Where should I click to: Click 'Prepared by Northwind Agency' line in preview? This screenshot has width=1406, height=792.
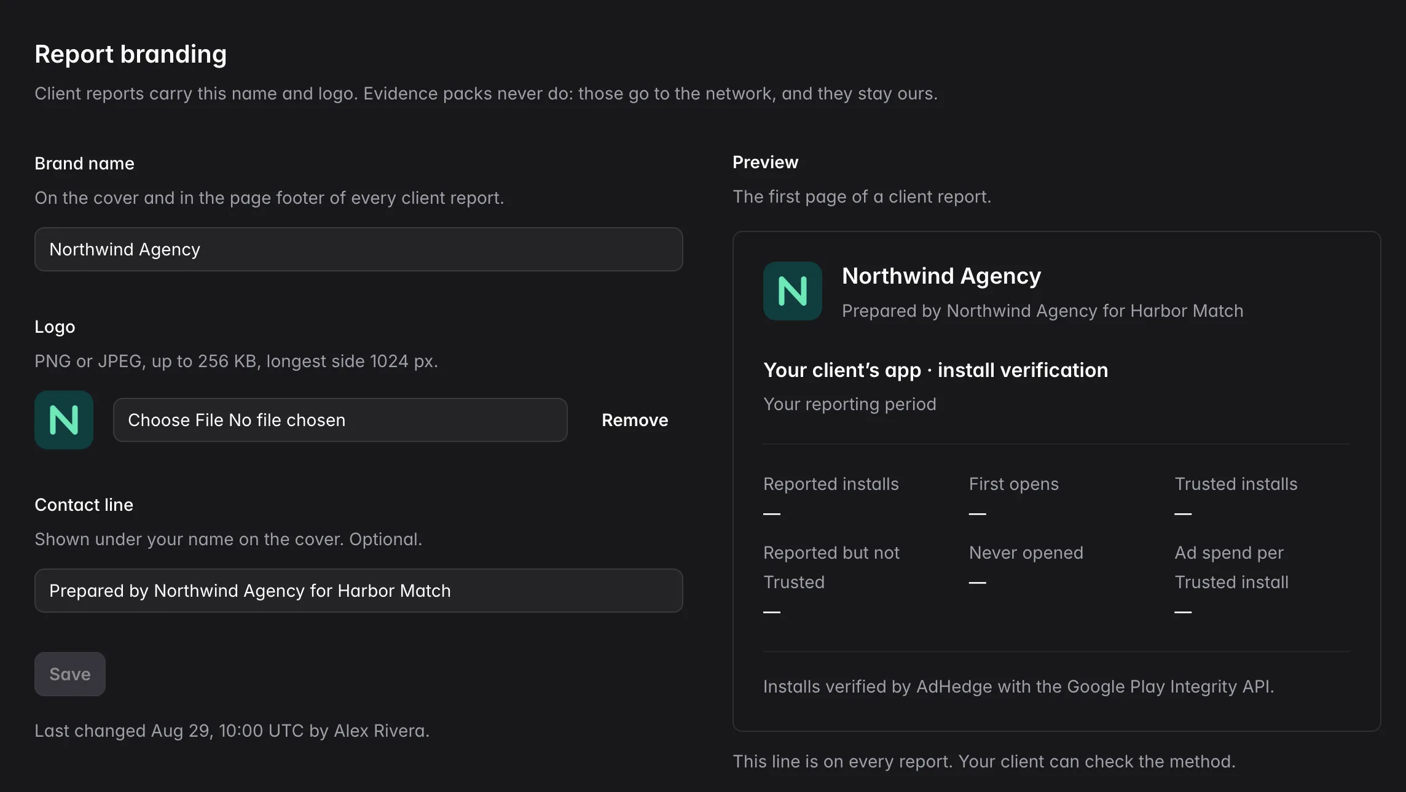(x=1043, y=311)
